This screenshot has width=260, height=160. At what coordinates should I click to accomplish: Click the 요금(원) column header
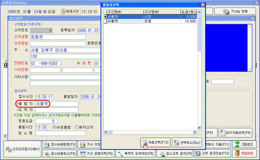189,12
